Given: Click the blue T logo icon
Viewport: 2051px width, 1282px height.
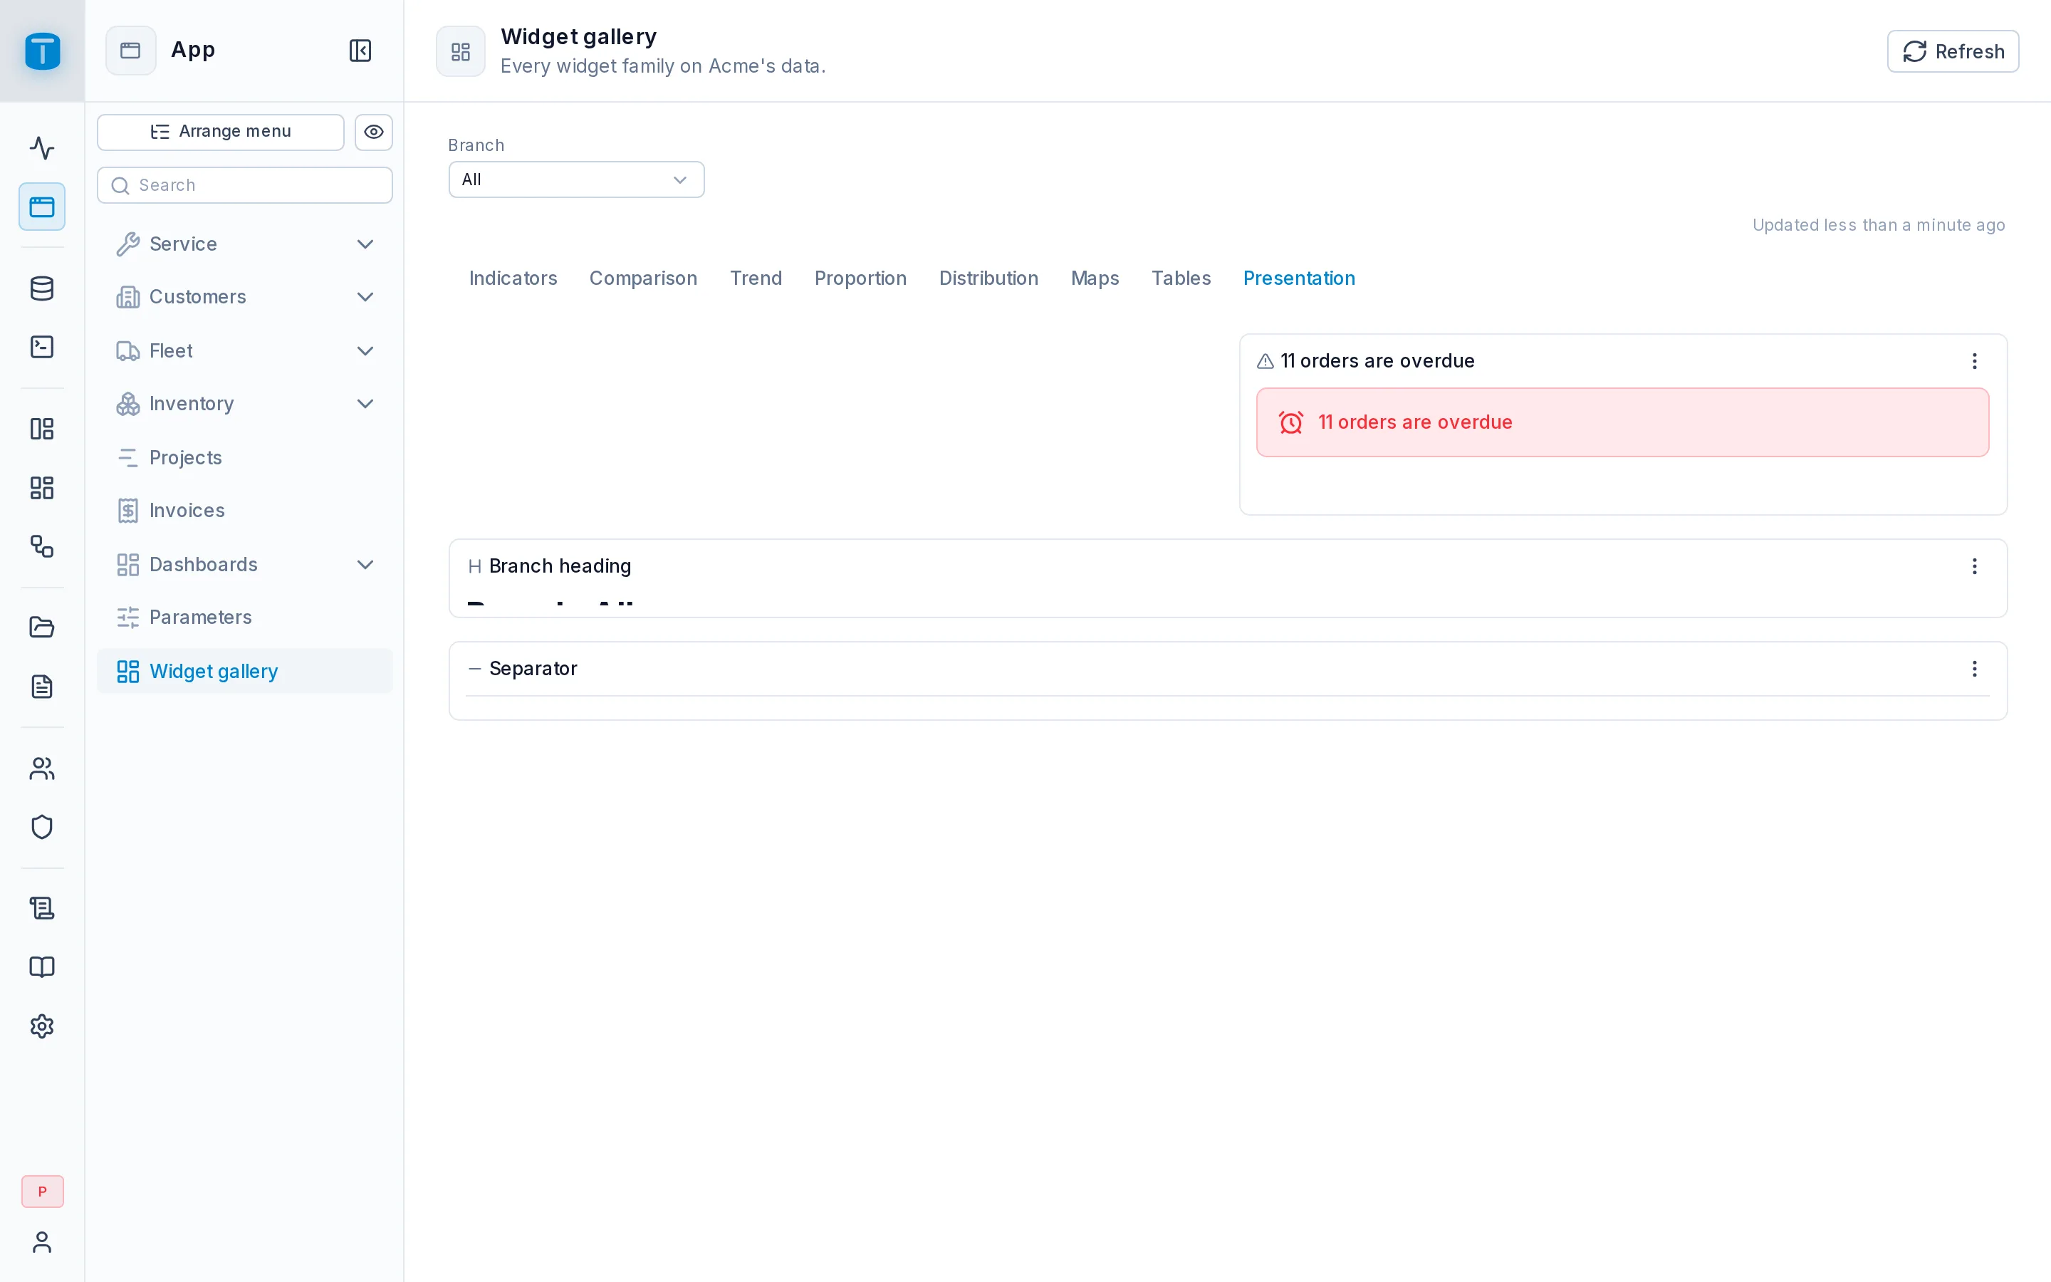Looking at the screenshot, I should tap(43, 51).
